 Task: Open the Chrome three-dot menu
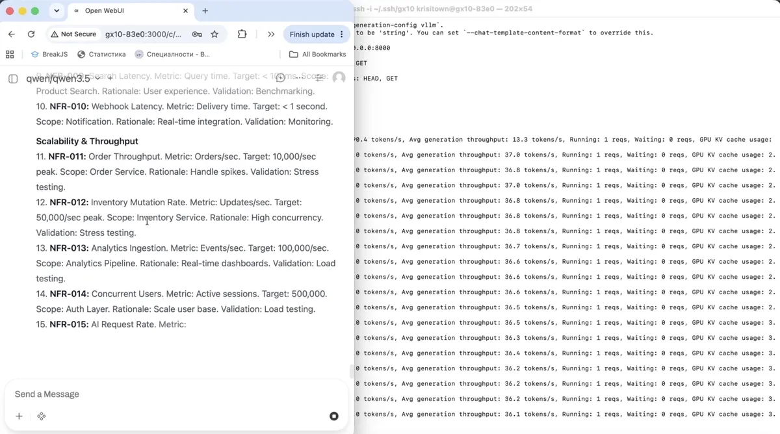click(342, 34)
